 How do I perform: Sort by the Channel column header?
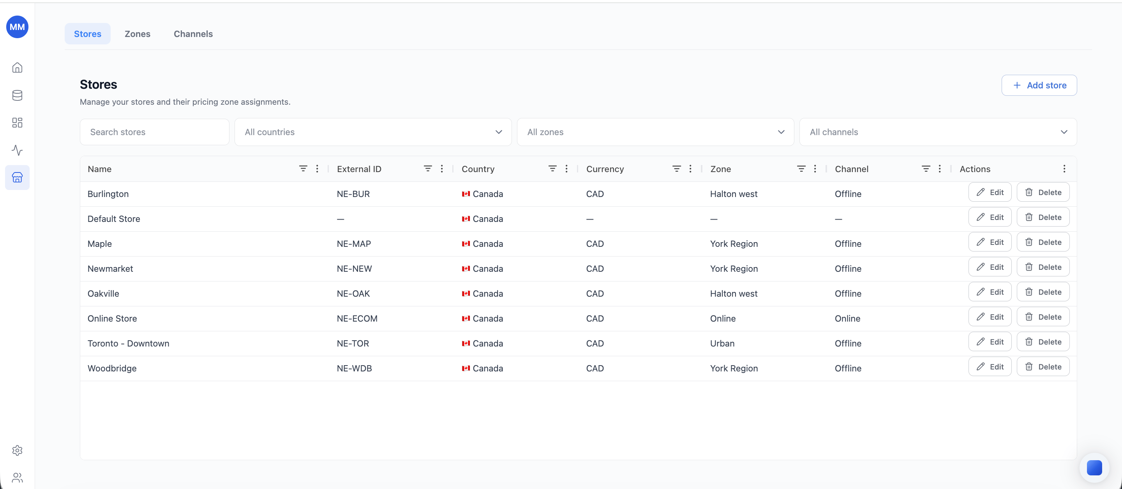point(852,169)
